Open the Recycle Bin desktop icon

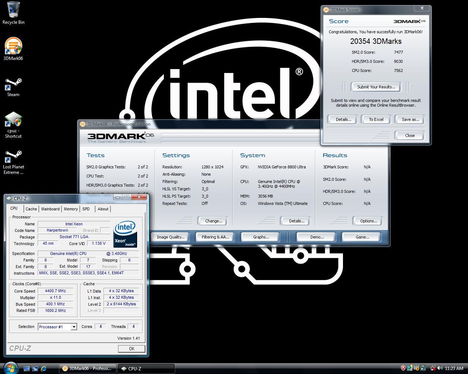(x=13, y=13)
